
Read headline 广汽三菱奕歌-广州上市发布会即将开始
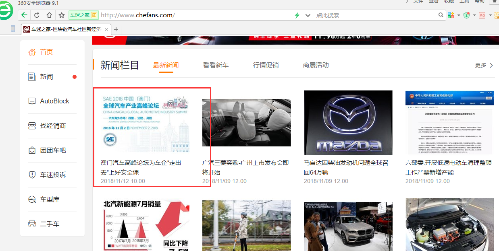(x=246, y=168)
